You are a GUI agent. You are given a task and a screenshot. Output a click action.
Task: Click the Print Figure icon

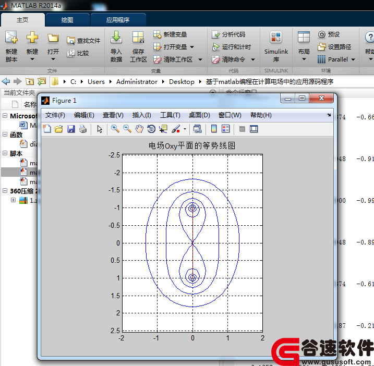click(83, 129)
